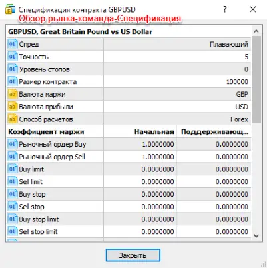Click the Рыночный ордер Sell label
Image resolution: width=267 pixels, height=268 pixels.
pos(52,157)
